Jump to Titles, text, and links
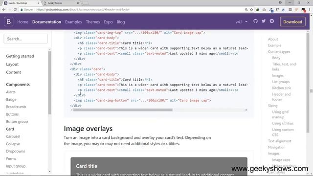 pos(284,66)
